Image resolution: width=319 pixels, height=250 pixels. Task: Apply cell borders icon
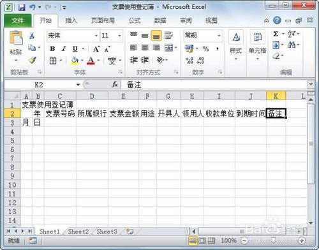53,61
